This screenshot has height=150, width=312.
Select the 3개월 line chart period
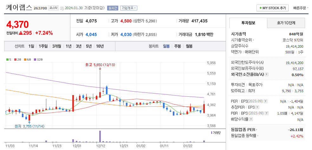[57, 46]
